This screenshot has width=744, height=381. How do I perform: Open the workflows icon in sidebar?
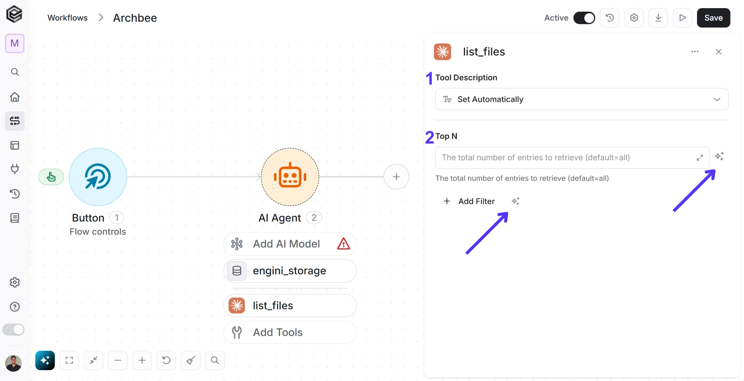pos(15,121)
